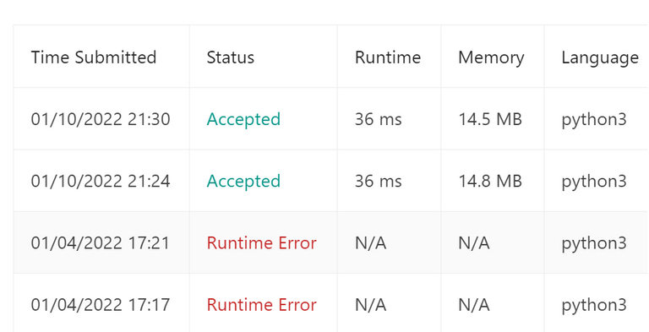This screenshot has width=649, height=332.
Task: Select the 01/10/2022 21:30 timestamp cell
Action: [x=101, y=119]
